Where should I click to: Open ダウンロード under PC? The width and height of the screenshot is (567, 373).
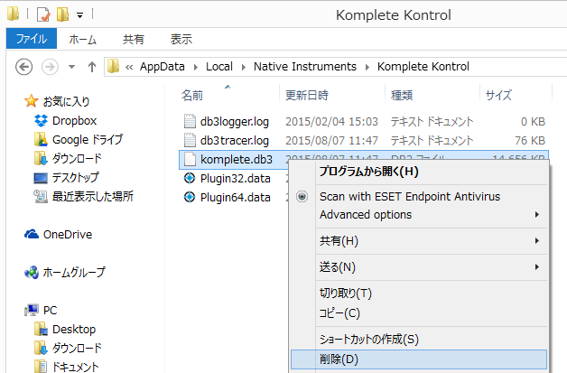coord(77,348)
